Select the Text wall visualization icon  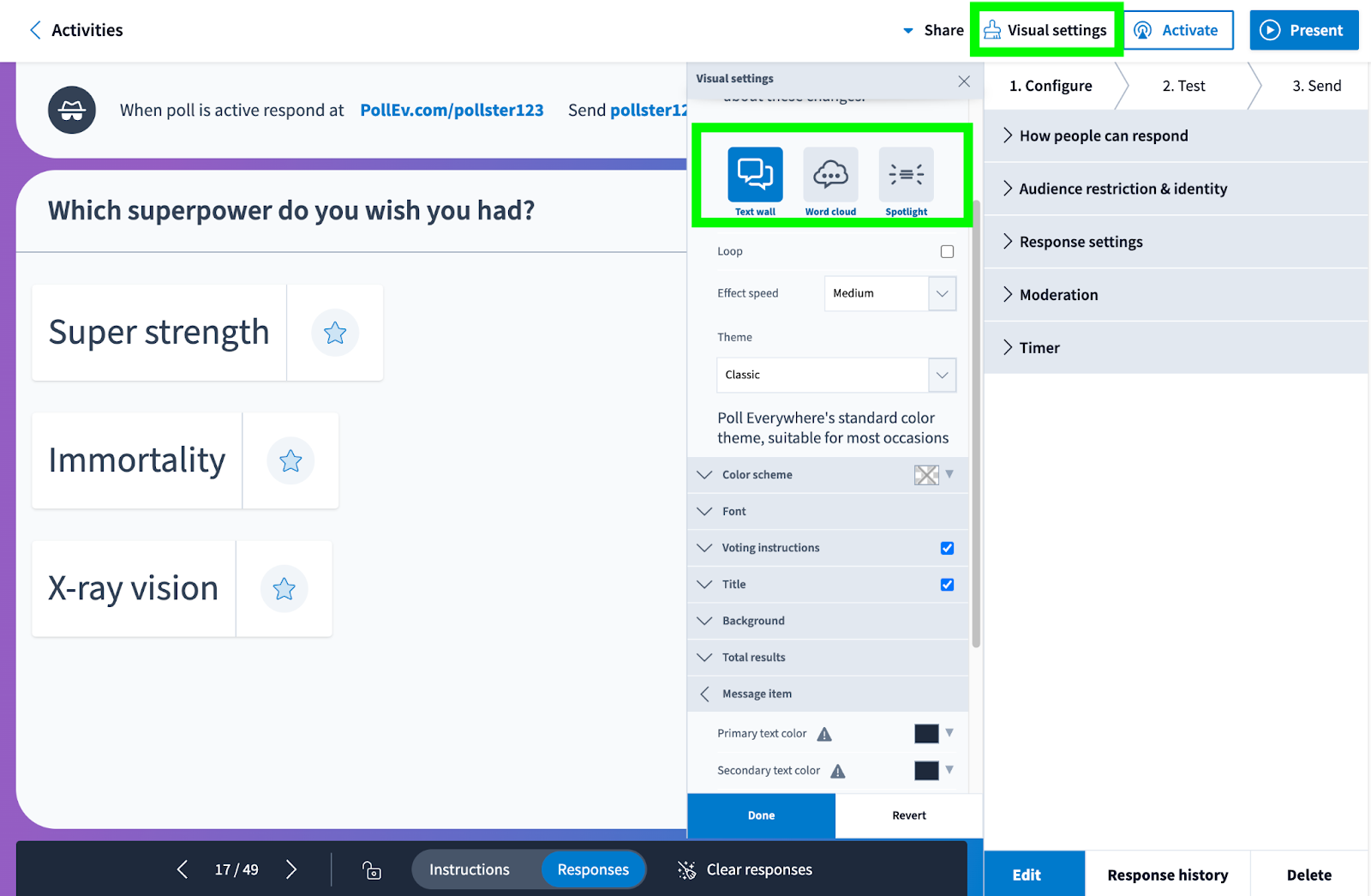coord(755,175)
